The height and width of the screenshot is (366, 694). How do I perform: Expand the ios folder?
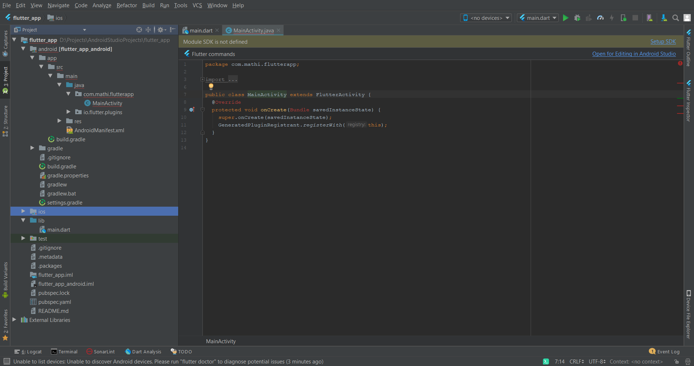23,211
